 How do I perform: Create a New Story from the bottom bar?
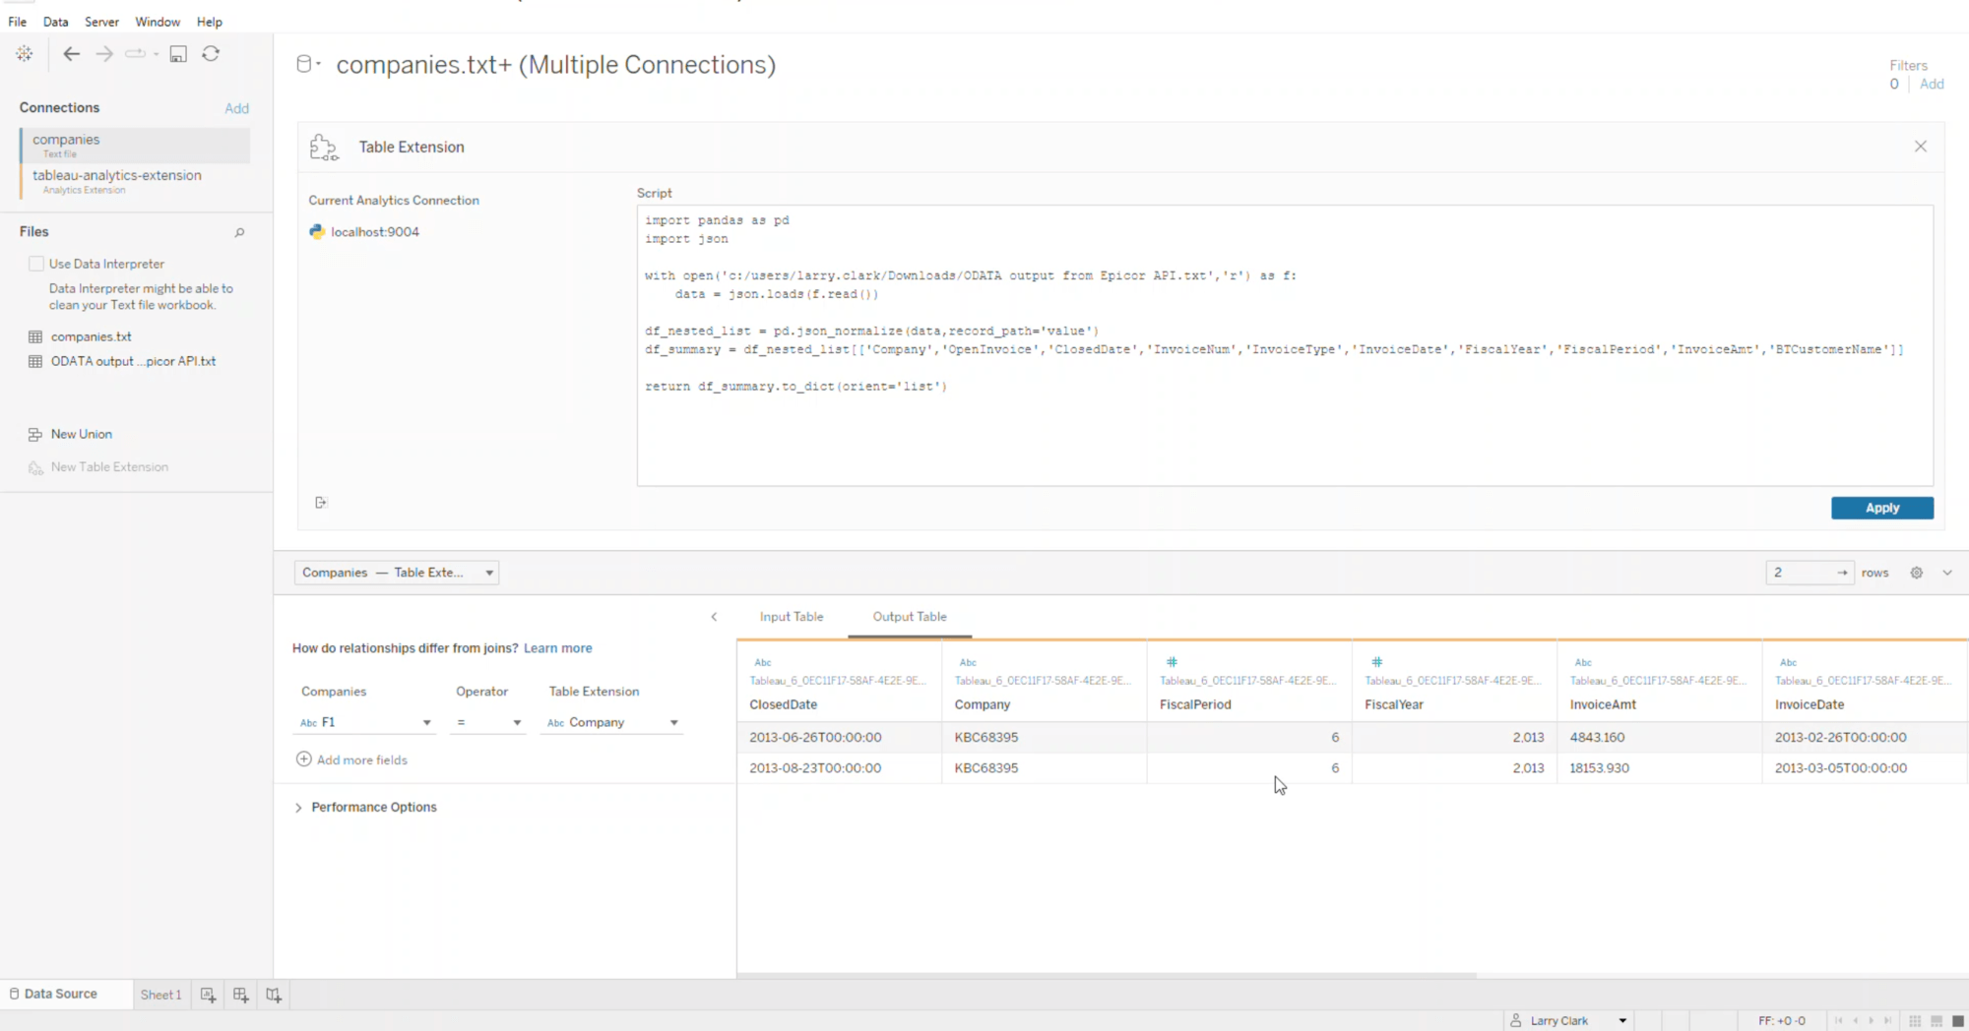coord(273,995)
